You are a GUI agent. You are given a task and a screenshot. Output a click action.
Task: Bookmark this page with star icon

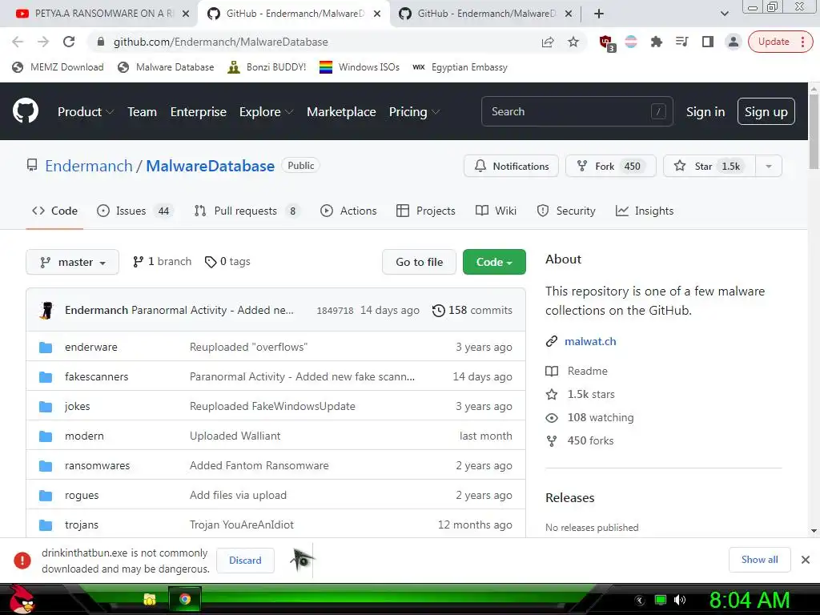pyautogui.click(x=573, y=42)
